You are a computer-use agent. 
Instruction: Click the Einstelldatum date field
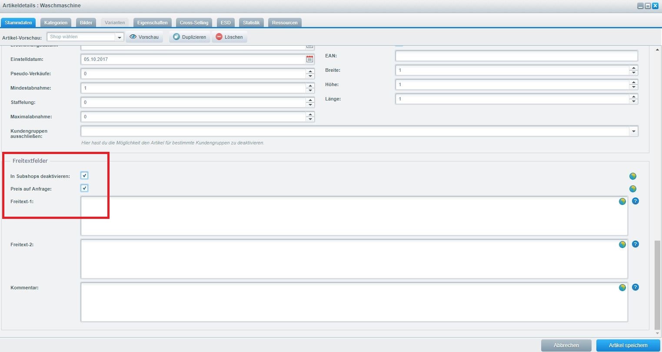pyautogui.click(x=193, y=59)
